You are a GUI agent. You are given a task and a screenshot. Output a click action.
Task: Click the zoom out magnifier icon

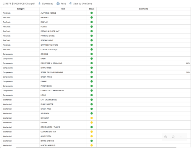point(173,137)
